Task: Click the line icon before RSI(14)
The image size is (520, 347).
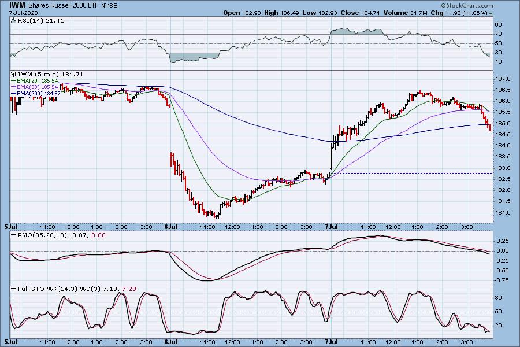Action: [14, 20]
